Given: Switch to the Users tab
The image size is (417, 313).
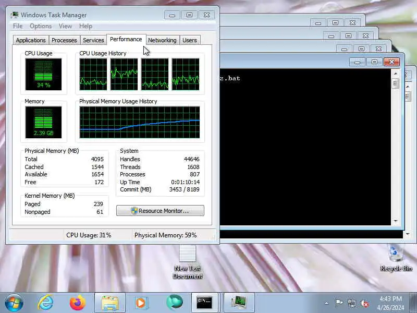Looking at the screenshot, I should tap(190, 40).
